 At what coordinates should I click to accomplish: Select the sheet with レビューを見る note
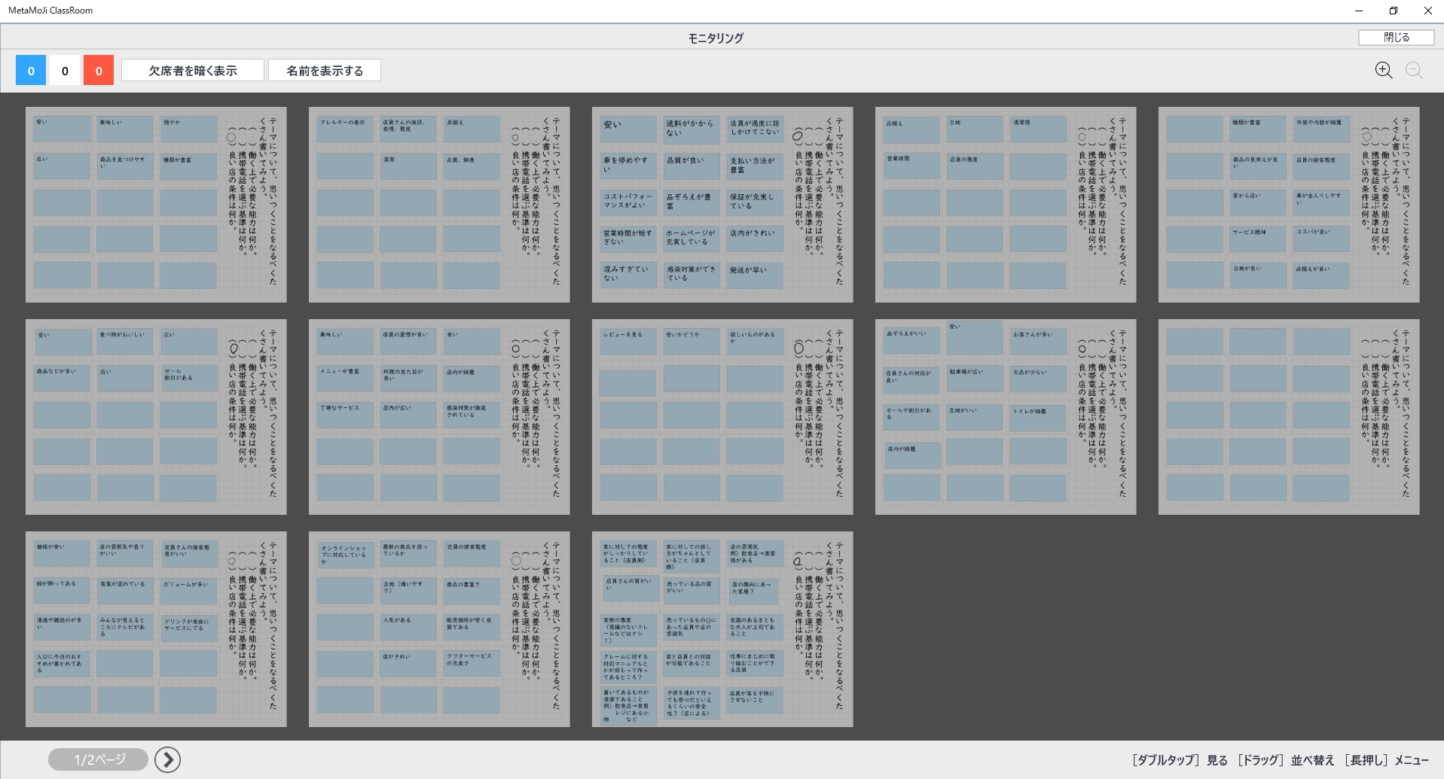[x=722, y=417]
